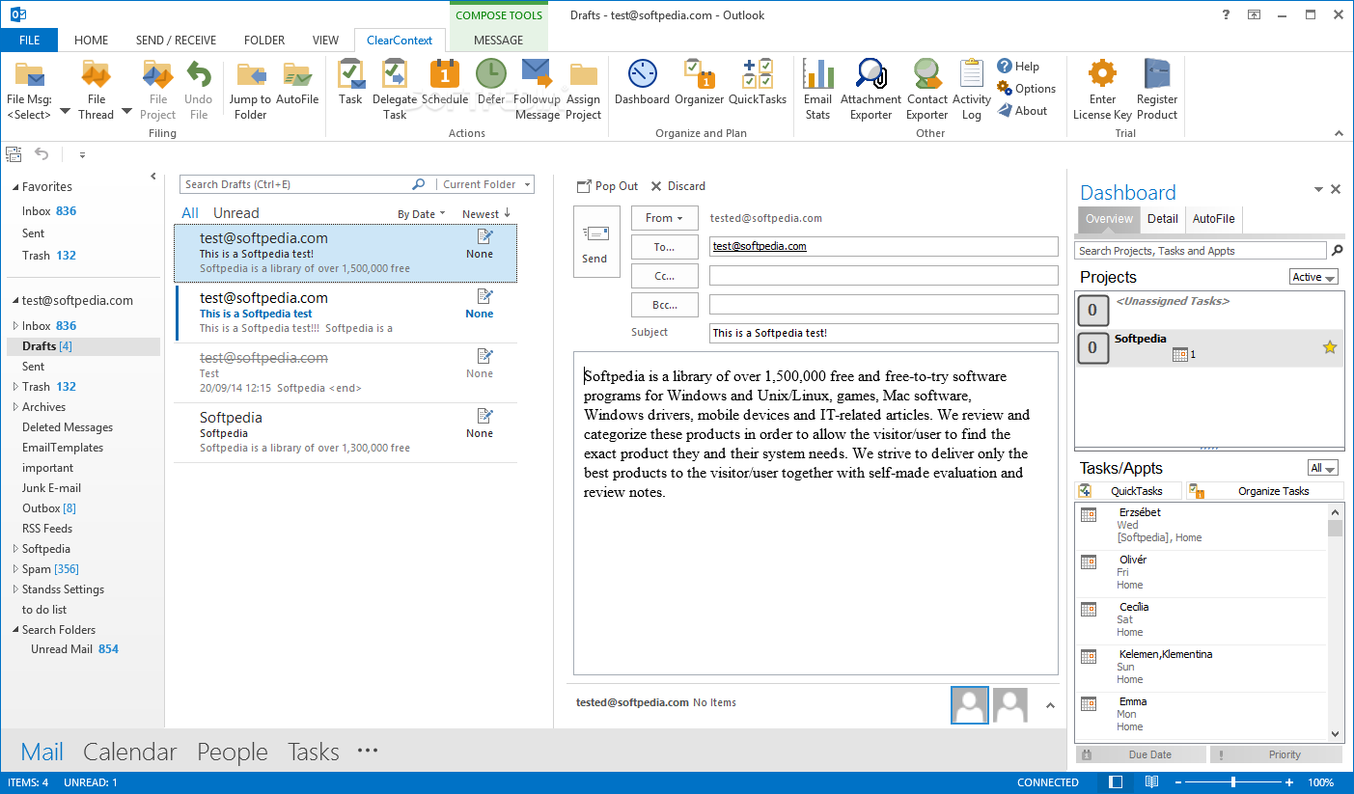1354x794 pixels.
Task: Collapse the Search Folders tree node
Action: (15, 630)
